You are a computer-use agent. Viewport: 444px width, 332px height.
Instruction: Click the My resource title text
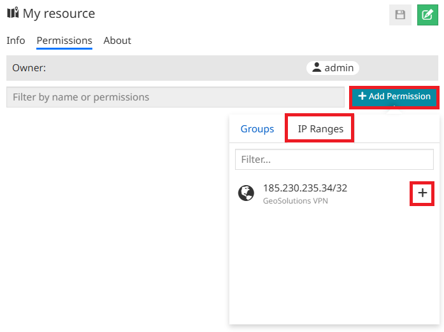[x=59, y=13]
